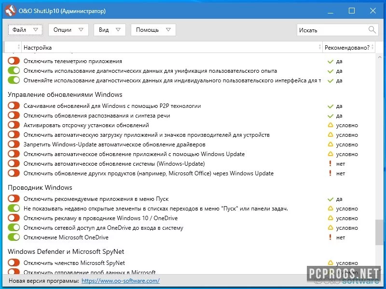This screenshot has width=386, height=289.
Task: Click yellow warning icon for driver update row
Action: coord(331,144)
